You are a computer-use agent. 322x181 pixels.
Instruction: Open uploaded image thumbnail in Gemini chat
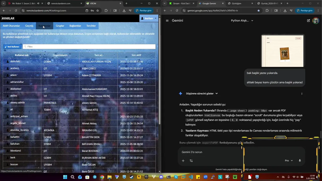pos(283,51)
